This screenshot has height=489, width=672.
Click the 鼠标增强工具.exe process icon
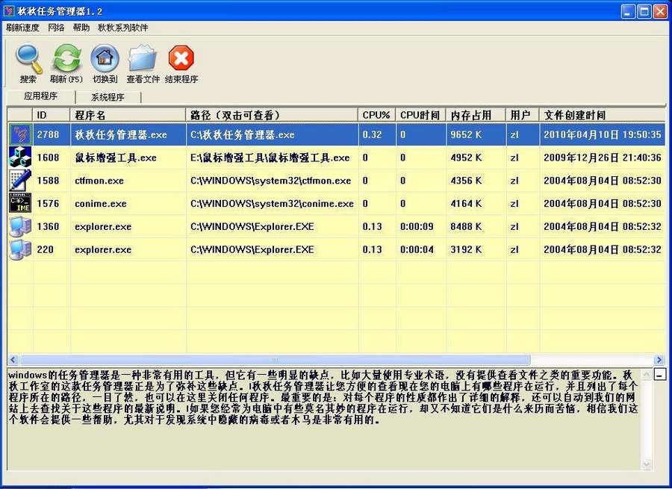[x=19, y=158]
